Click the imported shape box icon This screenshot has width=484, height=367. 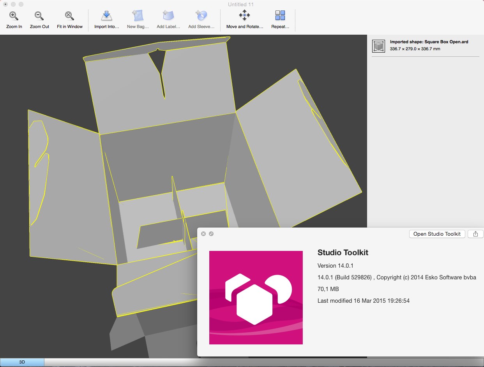pos(378,46)
